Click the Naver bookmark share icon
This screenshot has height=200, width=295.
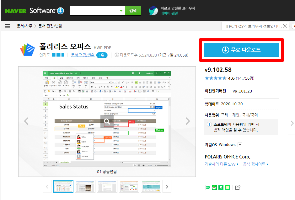coord(221,187)
